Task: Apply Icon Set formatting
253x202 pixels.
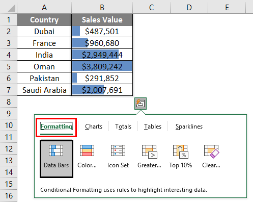Action: [x=118, y=157]
